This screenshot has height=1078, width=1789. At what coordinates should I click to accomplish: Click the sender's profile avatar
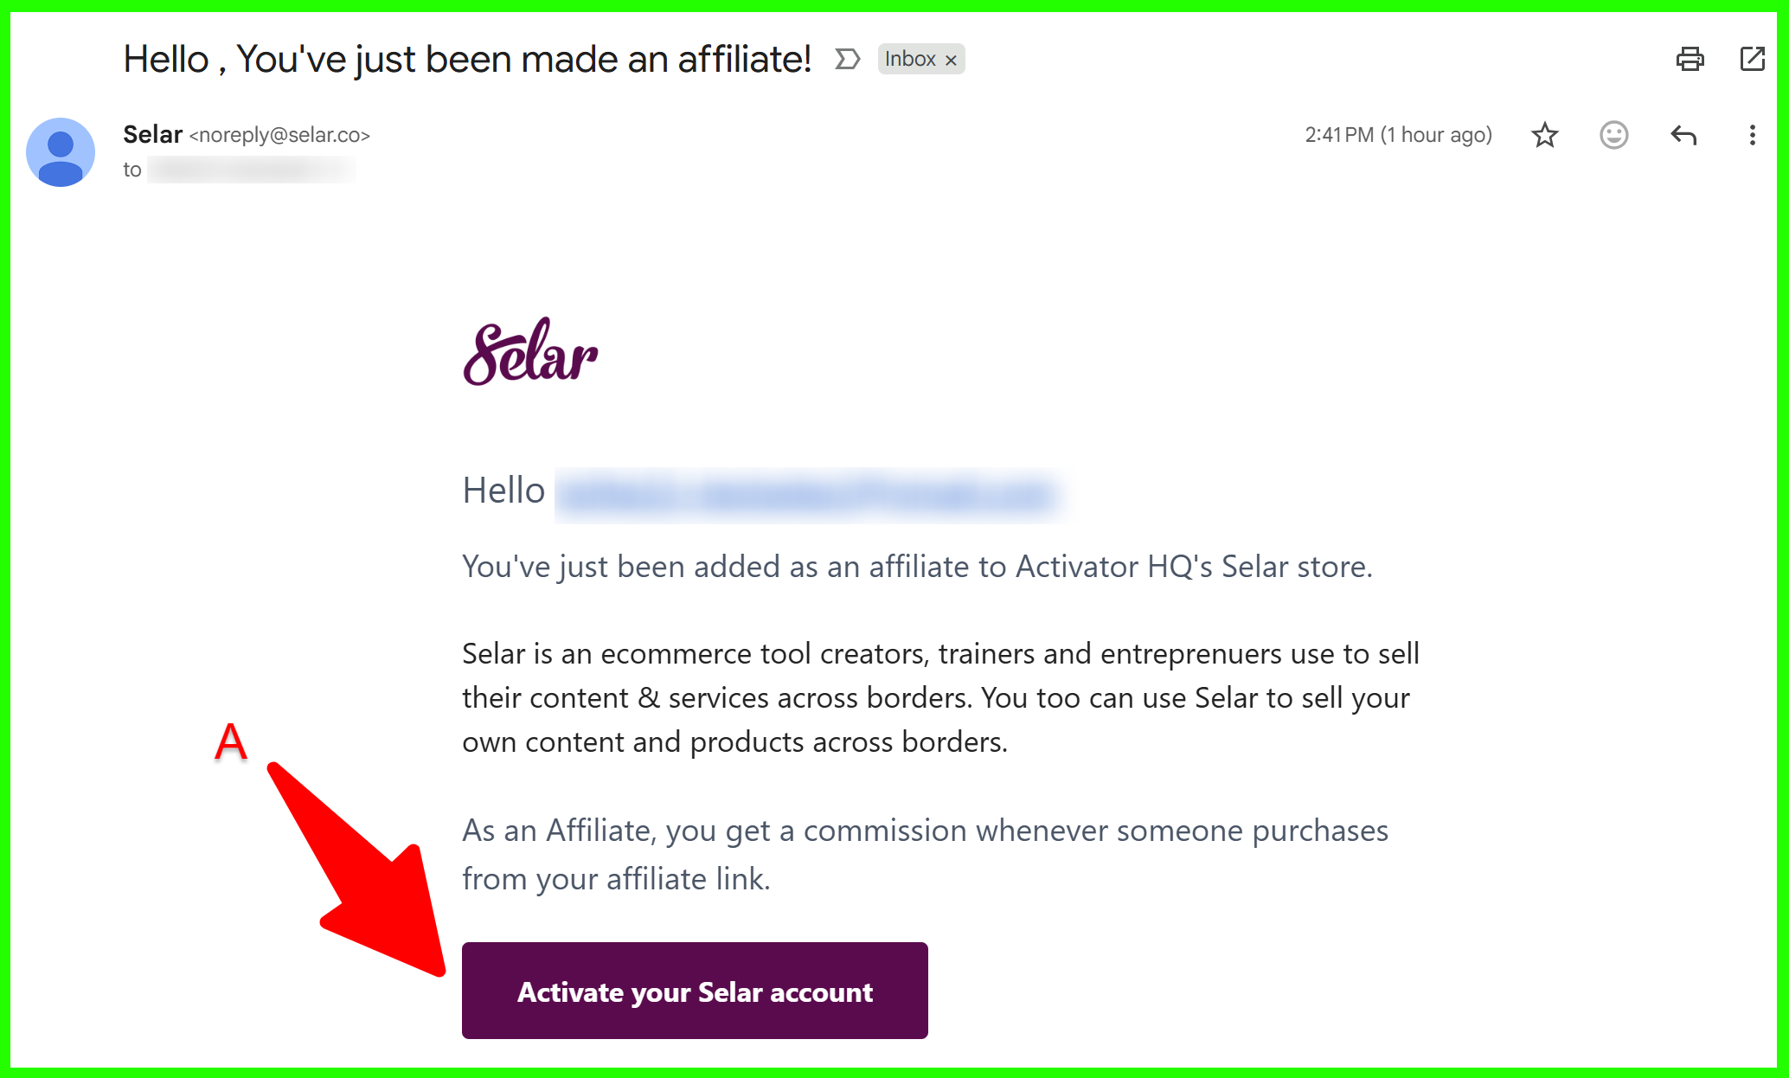[x=61, y=152]
